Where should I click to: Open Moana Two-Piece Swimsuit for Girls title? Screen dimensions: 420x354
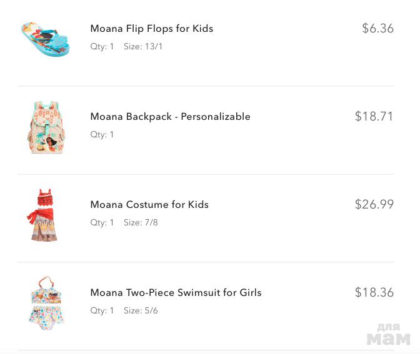coord(176,293)
